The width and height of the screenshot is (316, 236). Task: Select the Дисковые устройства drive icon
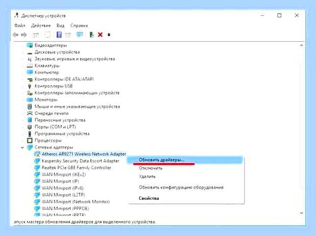30,53
